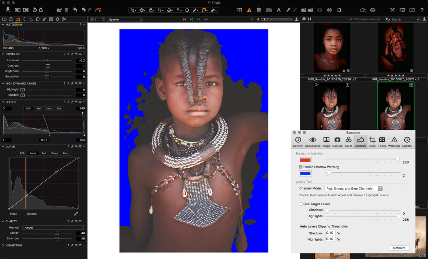Enable Shadow Warning in Exposure preferences

pyautogui.click(x=301, y=167)
